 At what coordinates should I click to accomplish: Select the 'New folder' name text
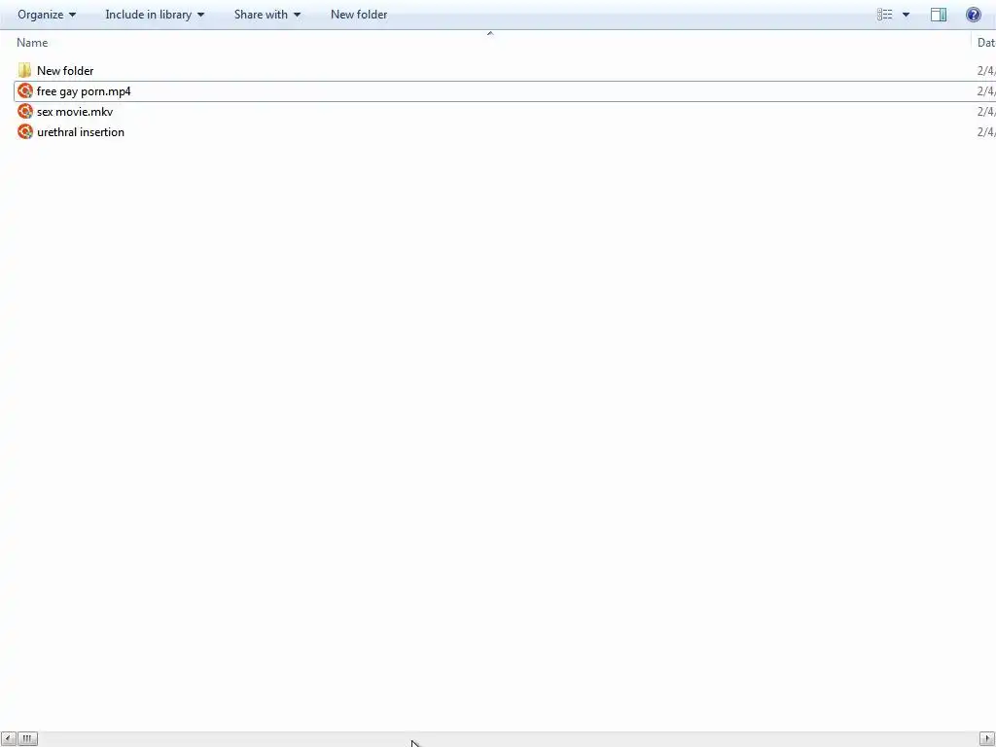tap(65, 70)
